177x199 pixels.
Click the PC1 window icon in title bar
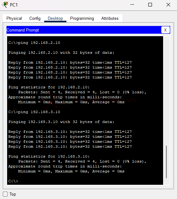[x=5, y=5]
